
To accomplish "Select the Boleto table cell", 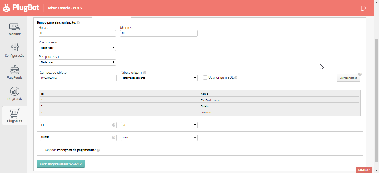I will 204,106.
